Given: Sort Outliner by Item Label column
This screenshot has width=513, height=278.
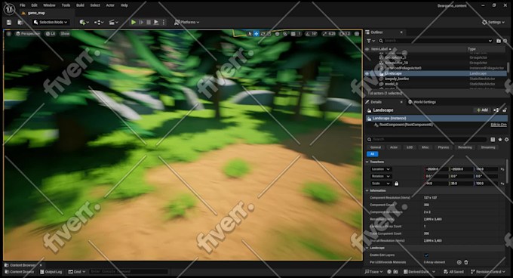Looking at the screenshot, I should tap(381, 49).
